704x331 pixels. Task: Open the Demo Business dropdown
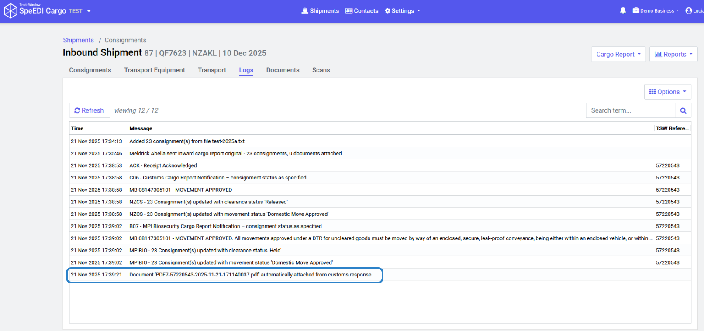(x=656, y=10)
